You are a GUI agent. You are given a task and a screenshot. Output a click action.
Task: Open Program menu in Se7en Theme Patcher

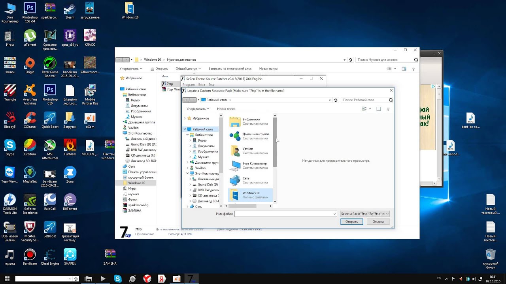(189, 84)
